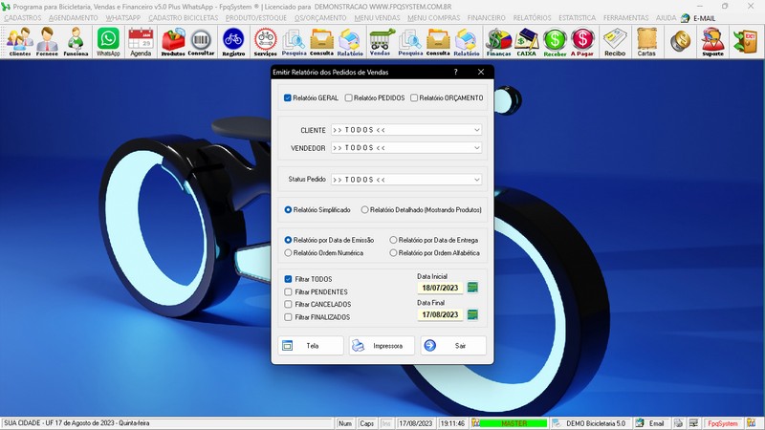The width and height of the screenshot is (765, 430).
Task: Expand the CLIENTE dropdown list
Action: (x=476, y=129)
